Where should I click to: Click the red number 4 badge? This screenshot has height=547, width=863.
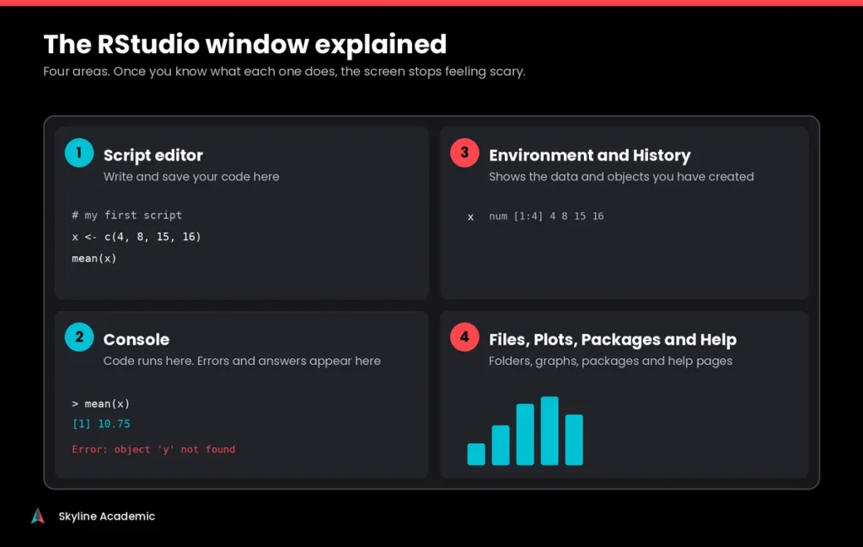[464, 337]
